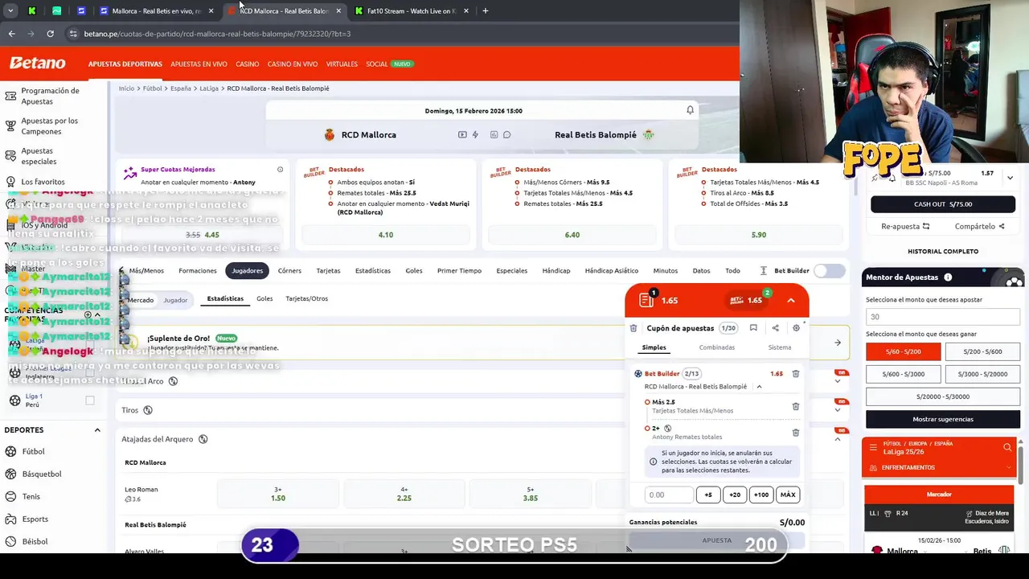This screenshot has height=579, width=1029.
Task: Select the Tarjetas/Otros subtab
Action: pos(306,298)
